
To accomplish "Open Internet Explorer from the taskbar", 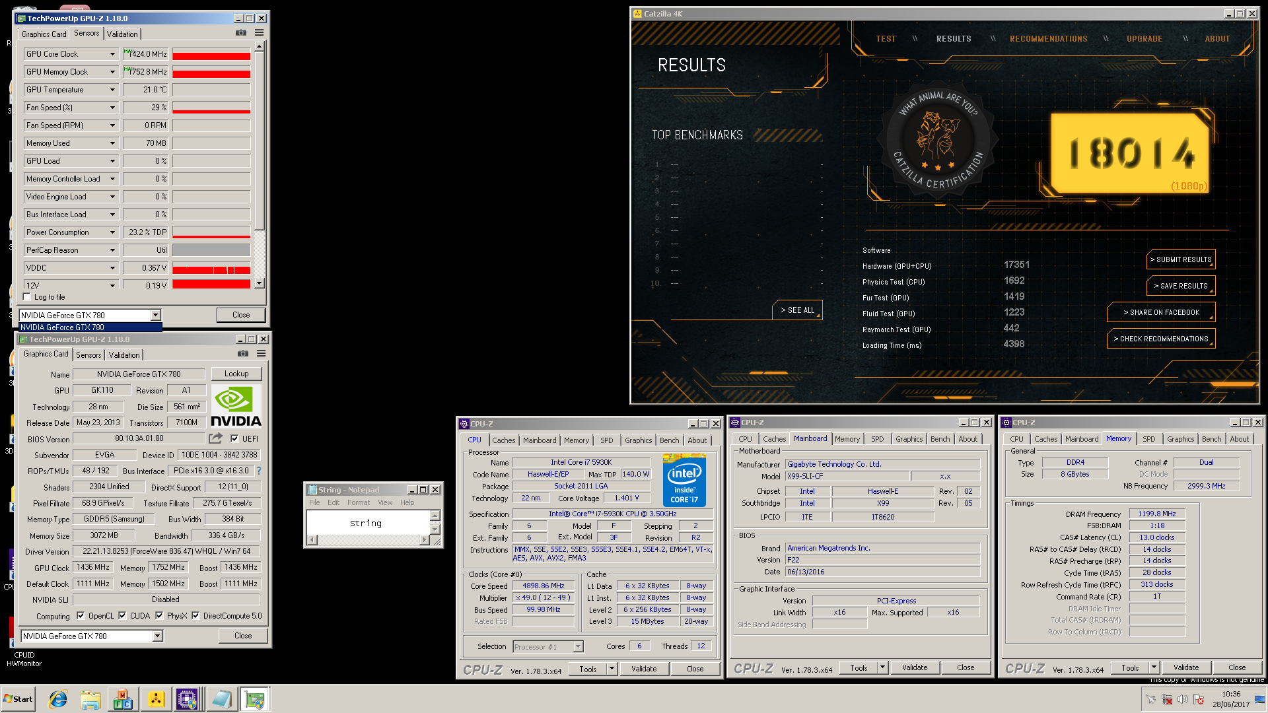I will [x=58, y=699].
